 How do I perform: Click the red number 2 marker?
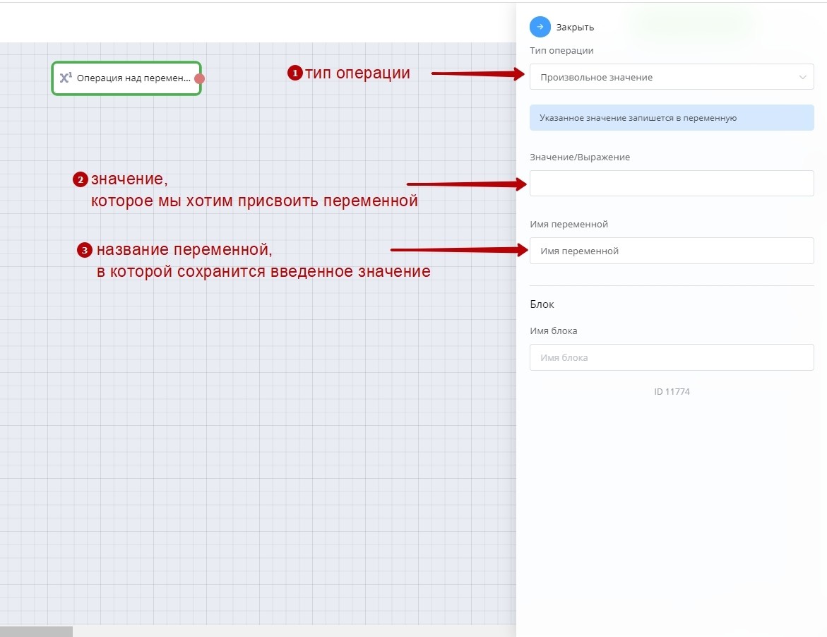click(80, 180)
